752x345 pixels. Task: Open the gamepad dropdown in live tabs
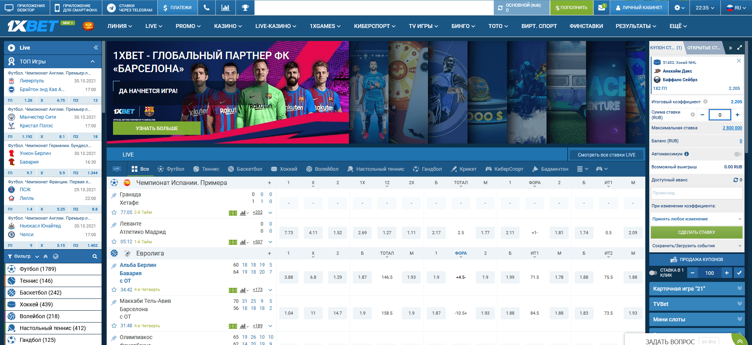602,169
